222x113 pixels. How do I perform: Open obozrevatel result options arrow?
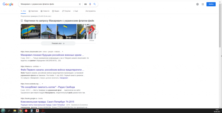(63, 52)
